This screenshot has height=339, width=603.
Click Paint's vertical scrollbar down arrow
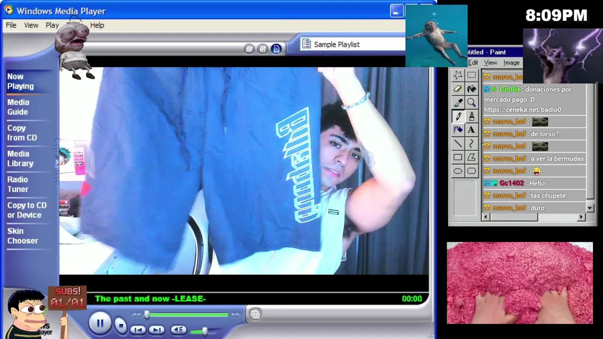click(590, 208)
